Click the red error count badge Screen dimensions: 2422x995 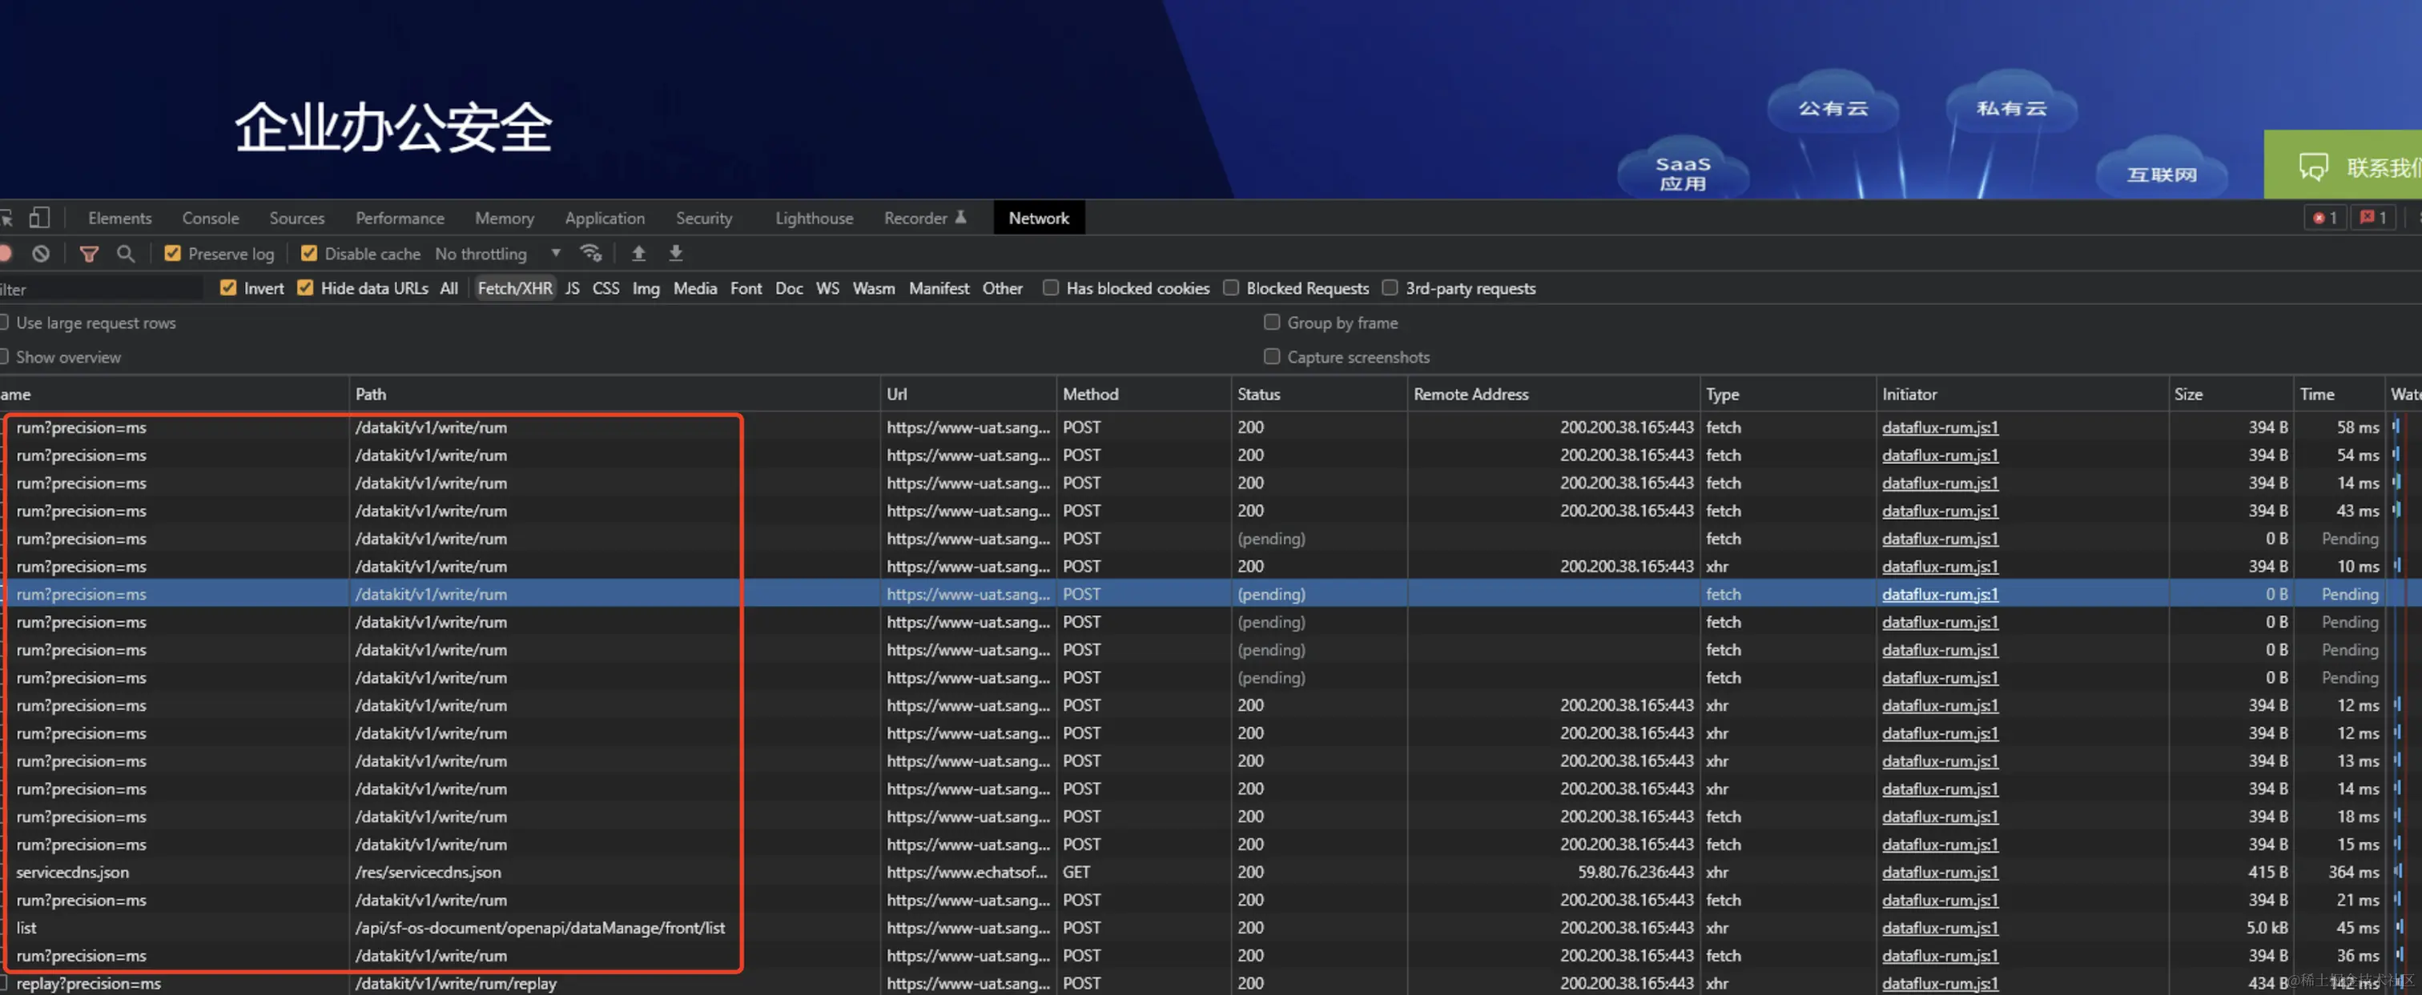(2324, 218)
